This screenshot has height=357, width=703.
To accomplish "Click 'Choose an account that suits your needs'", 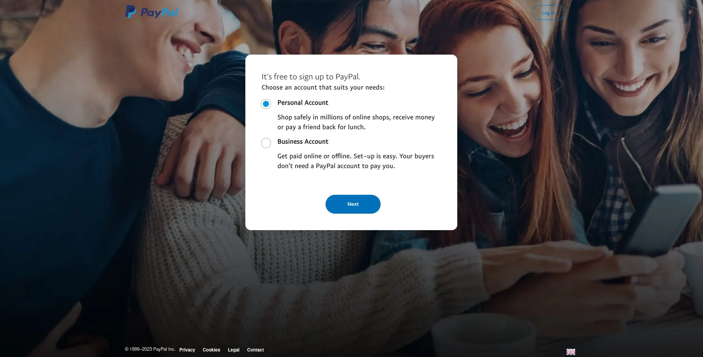I will click(323, 88).
